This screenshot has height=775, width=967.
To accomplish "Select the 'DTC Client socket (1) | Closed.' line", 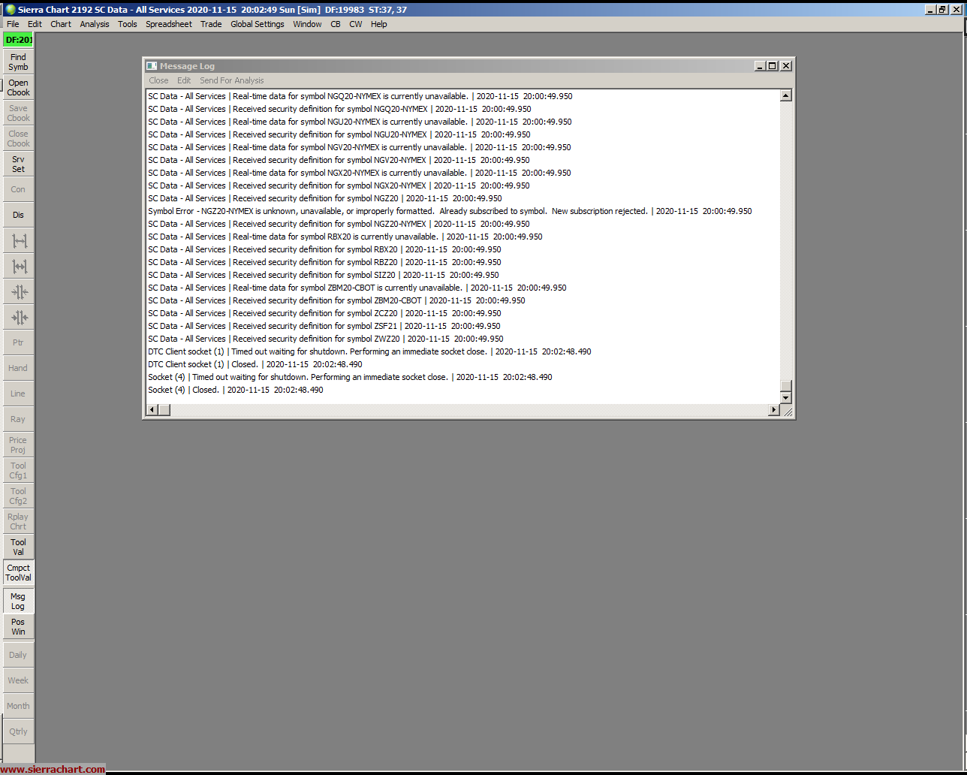I will tap(255, 364).
